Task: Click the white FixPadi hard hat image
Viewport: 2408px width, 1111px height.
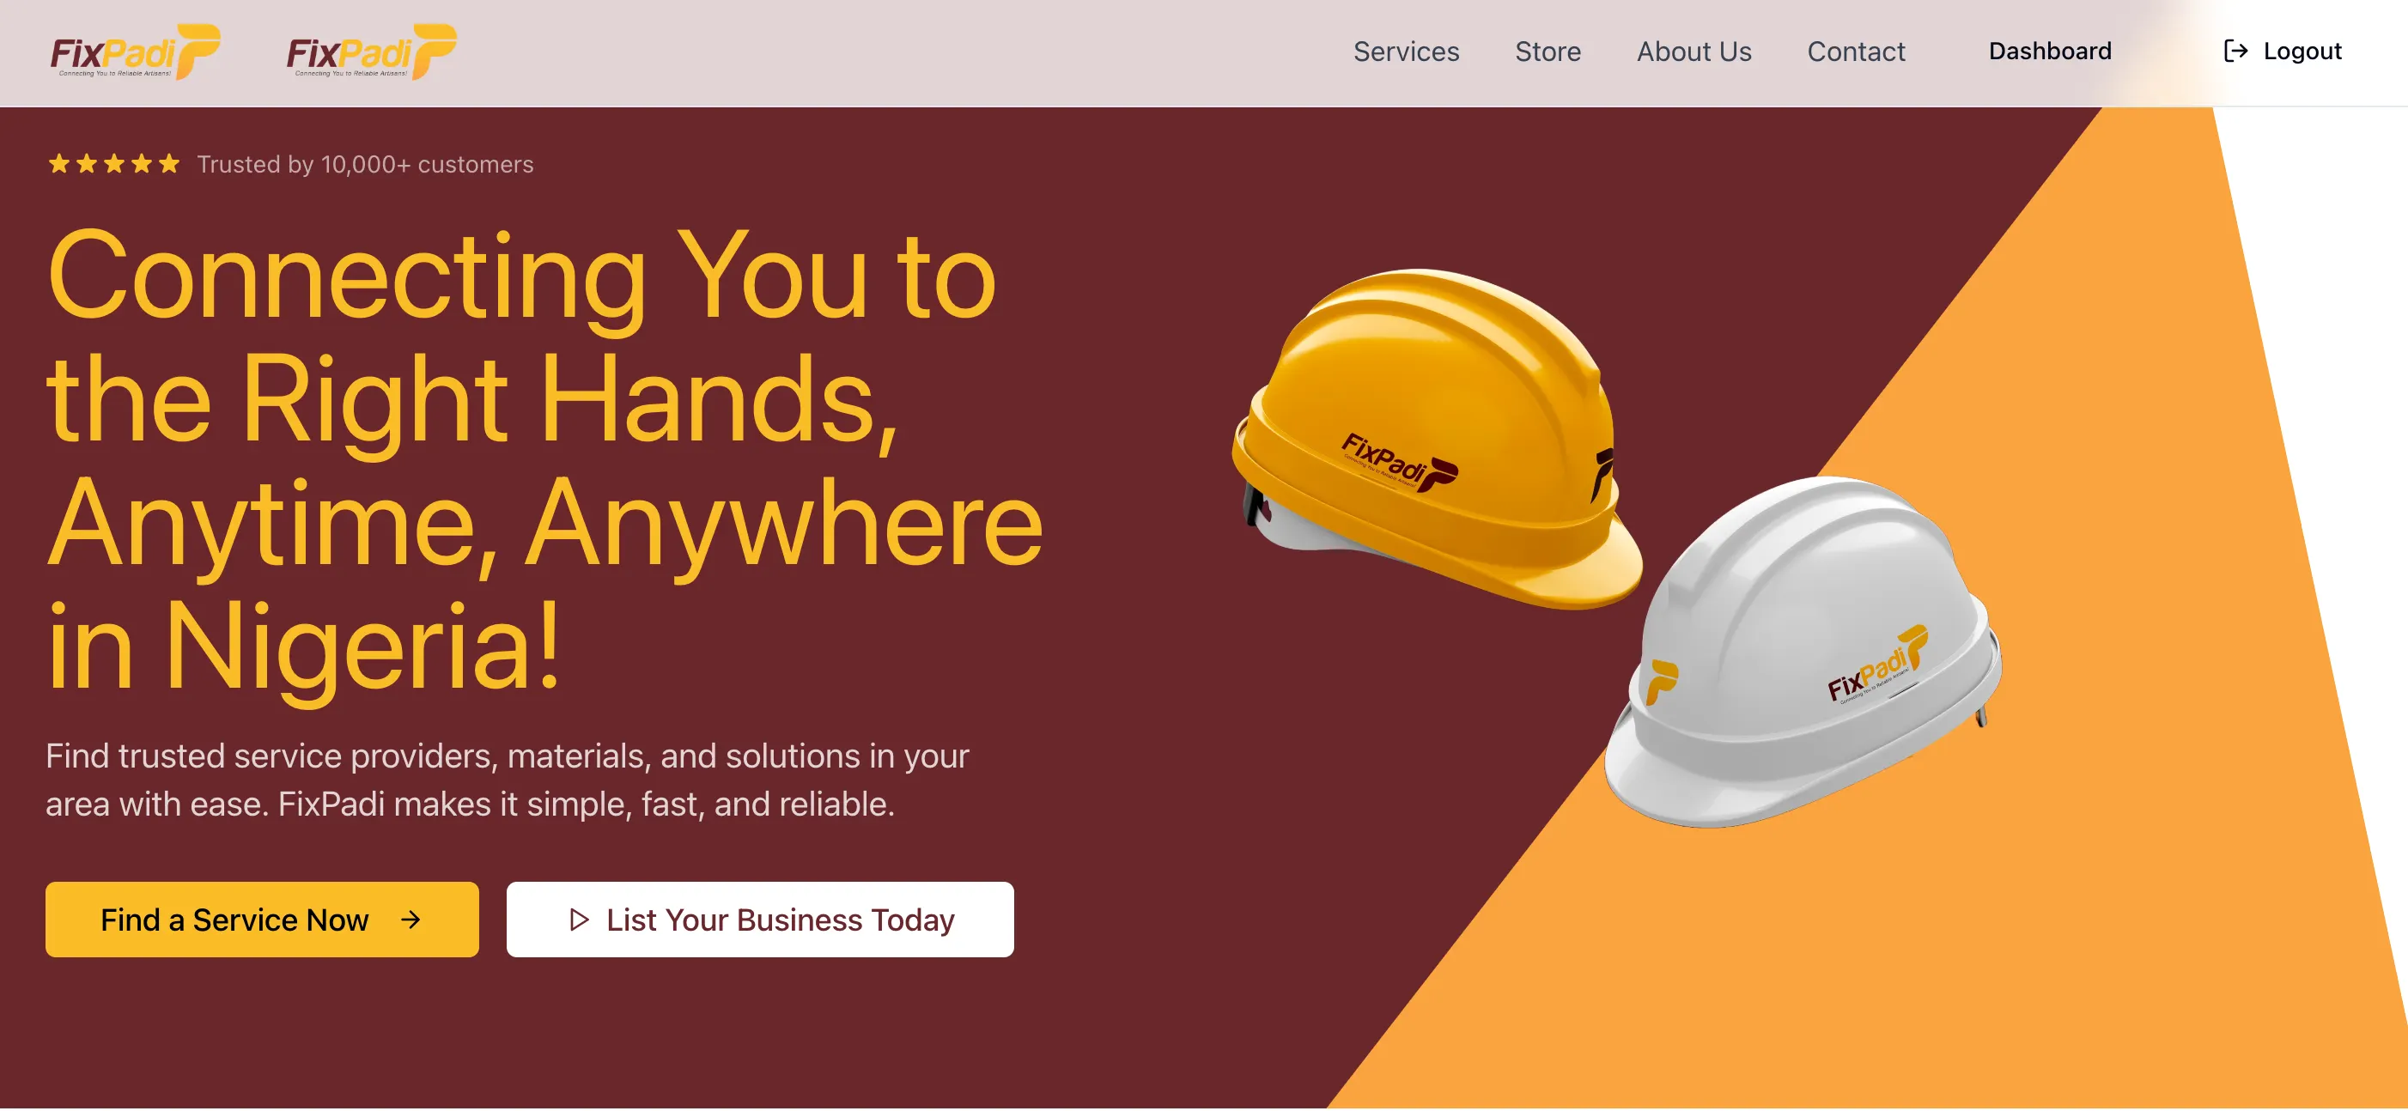Action: (x=1803, y=653)
